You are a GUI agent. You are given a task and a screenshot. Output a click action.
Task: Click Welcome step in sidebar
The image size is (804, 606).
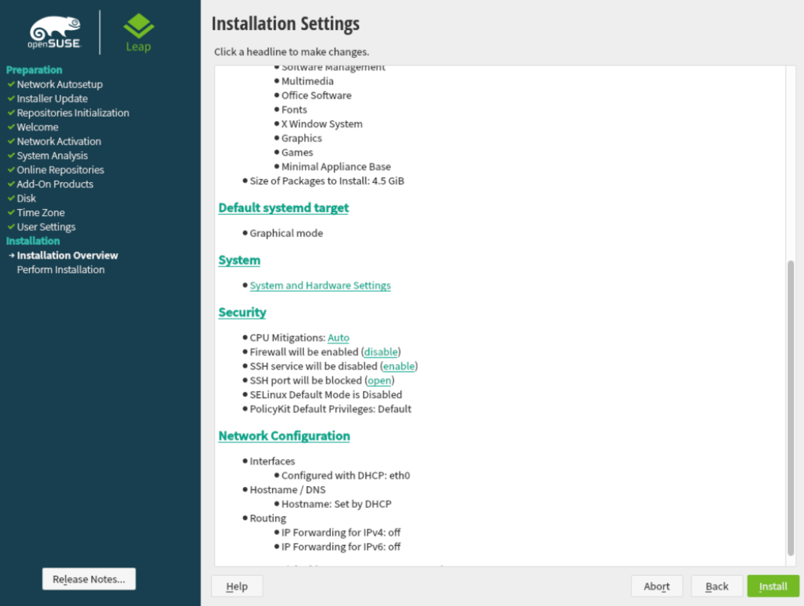[37, 127]
